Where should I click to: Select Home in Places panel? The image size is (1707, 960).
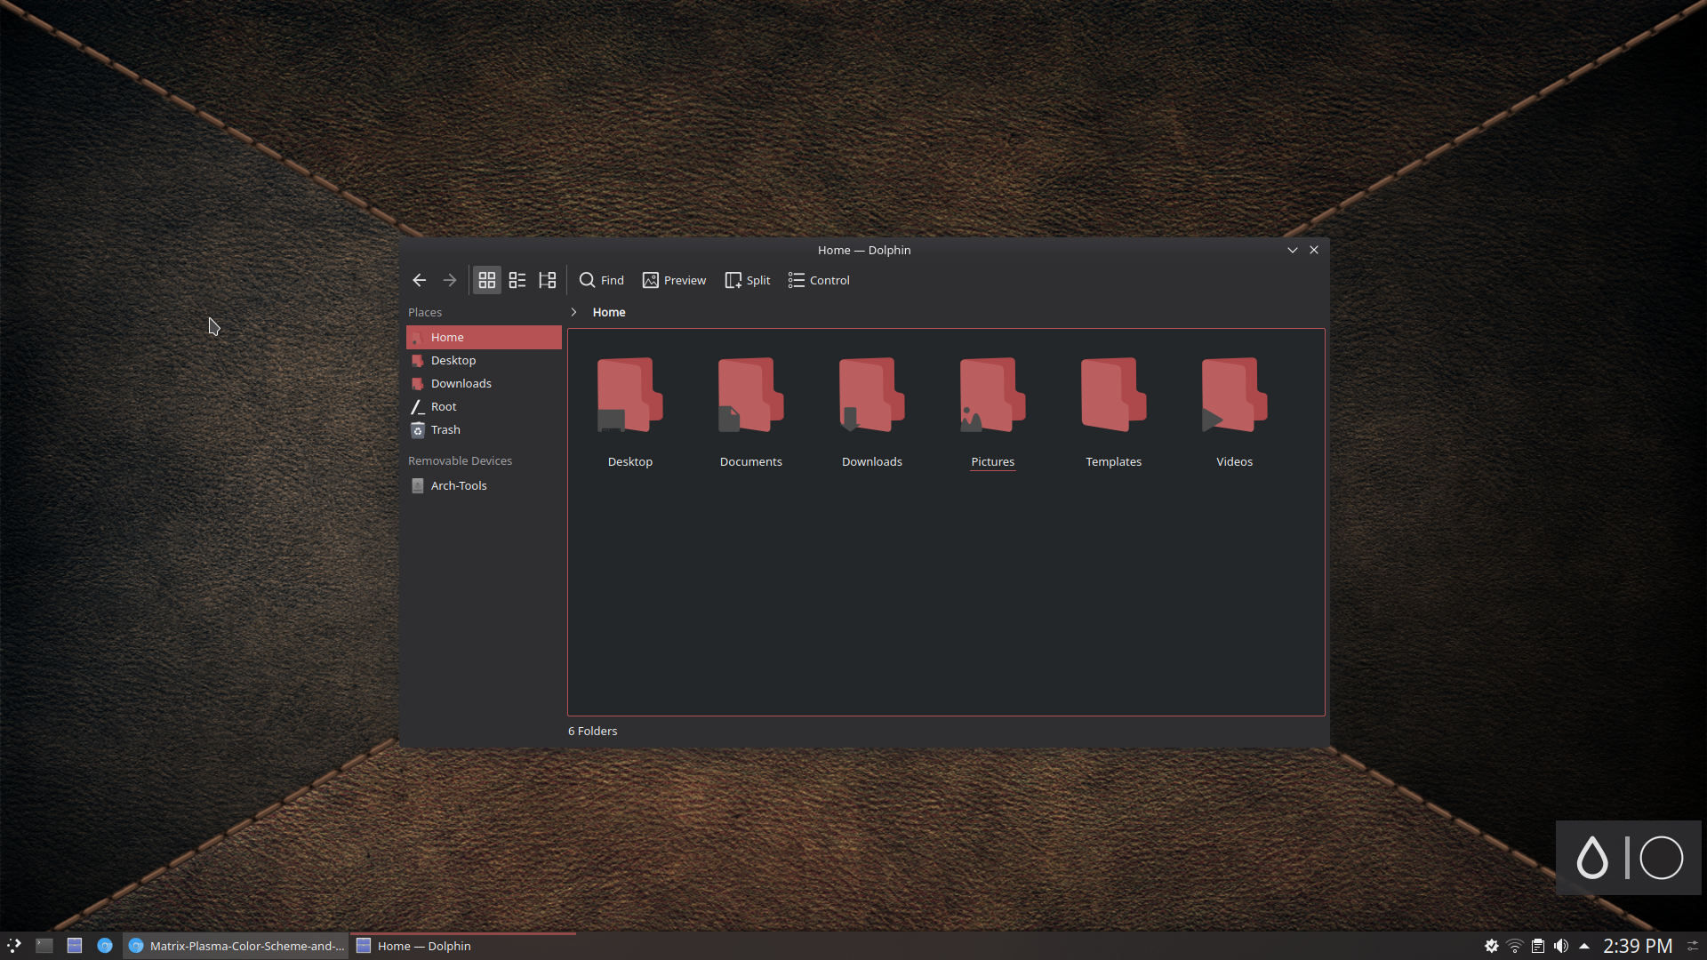(x=484, y=337)
